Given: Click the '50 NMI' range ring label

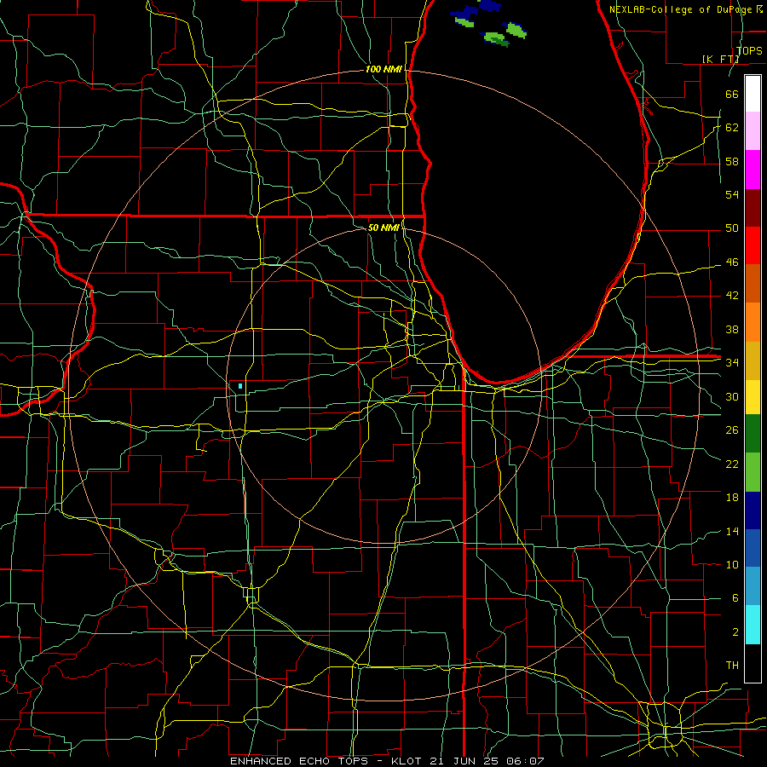Looking at the screenshot, I should [383, 228].
